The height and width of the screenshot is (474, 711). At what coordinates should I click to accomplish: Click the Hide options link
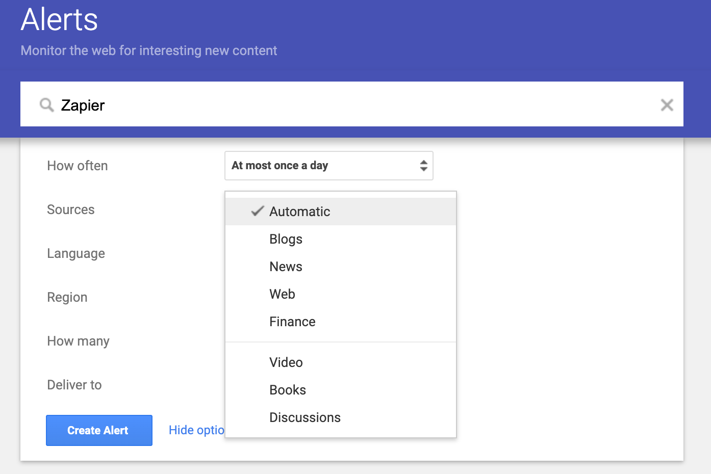click(196, 430)
